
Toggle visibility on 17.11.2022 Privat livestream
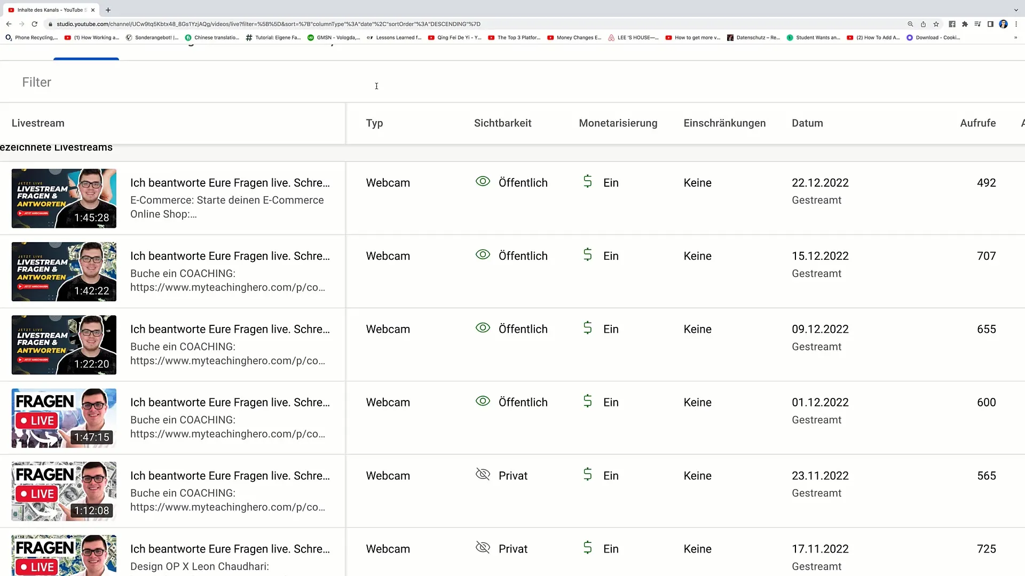[483, 548]
